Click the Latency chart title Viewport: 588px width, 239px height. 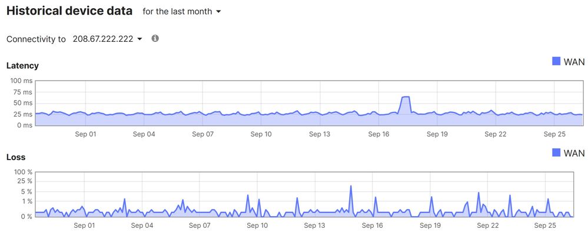[x=22, y=65]
